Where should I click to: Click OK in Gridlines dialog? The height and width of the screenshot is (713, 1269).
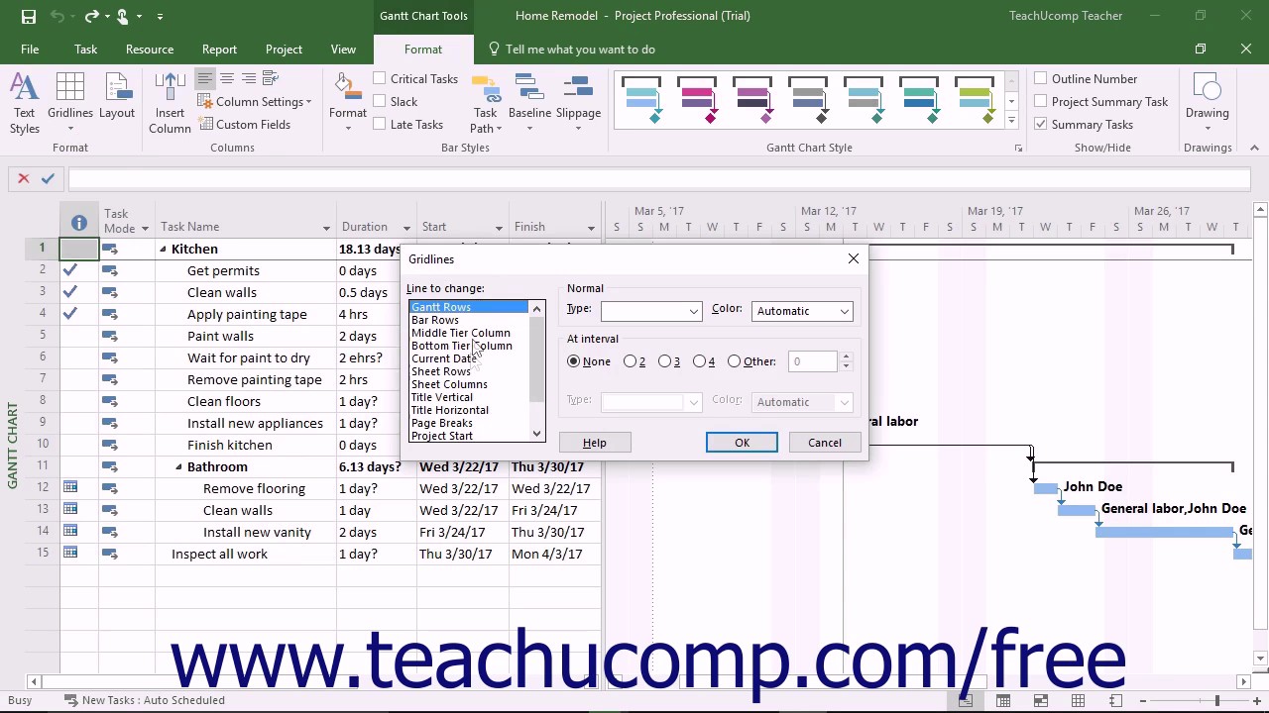pyautogui.click(x=742, y=443)
